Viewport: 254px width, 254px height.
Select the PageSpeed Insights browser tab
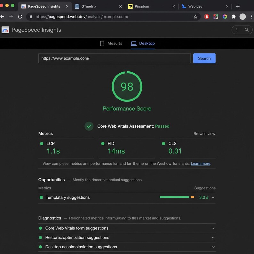45,6
